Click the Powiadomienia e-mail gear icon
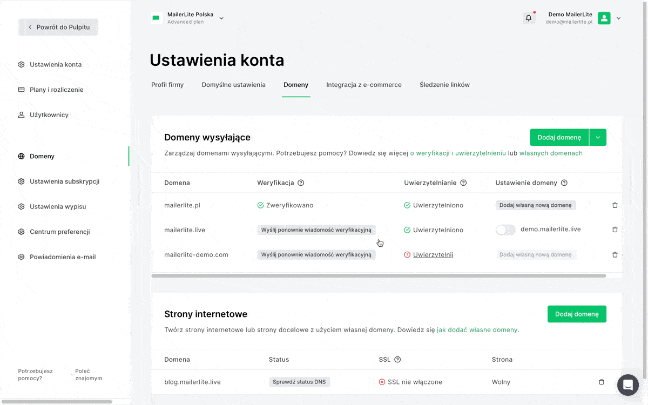The width and height of the screenshot is (648, 405). [21, 257]
